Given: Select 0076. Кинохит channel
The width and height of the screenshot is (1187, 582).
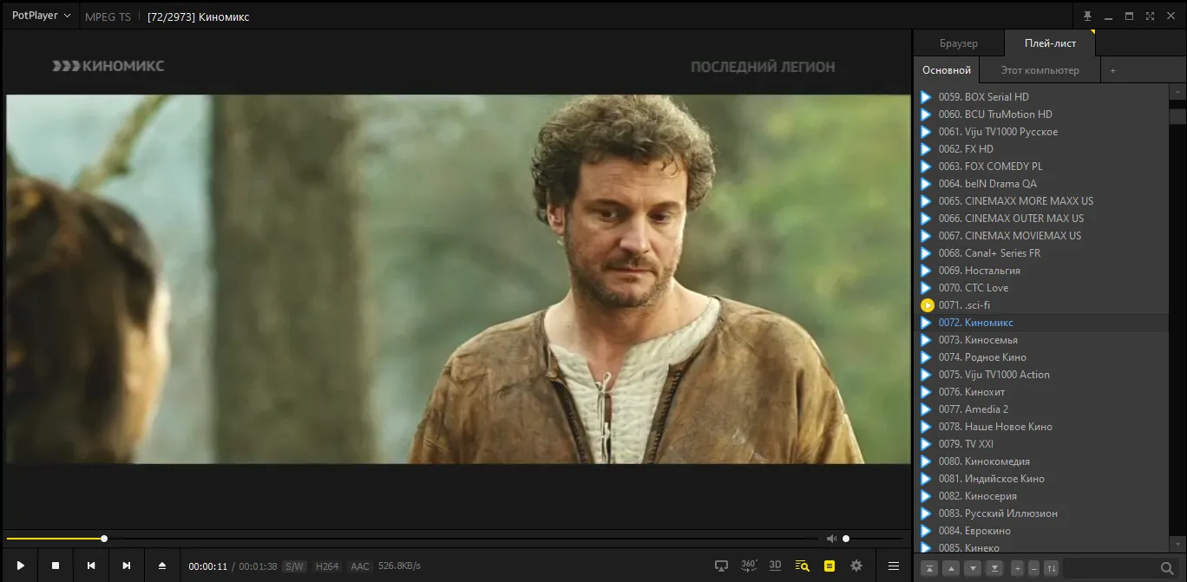Looking at the screenshot, I should click(1041, 392).
